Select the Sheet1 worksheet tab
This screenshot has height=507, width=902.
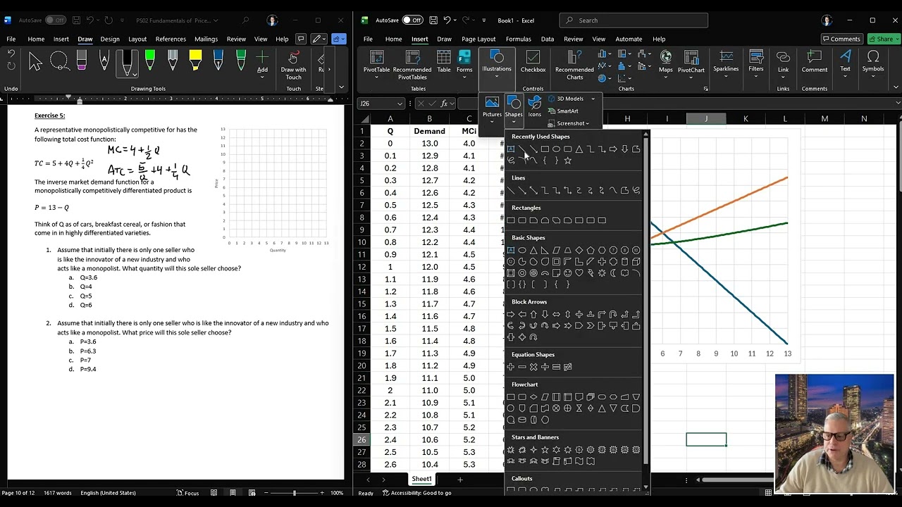421,479
